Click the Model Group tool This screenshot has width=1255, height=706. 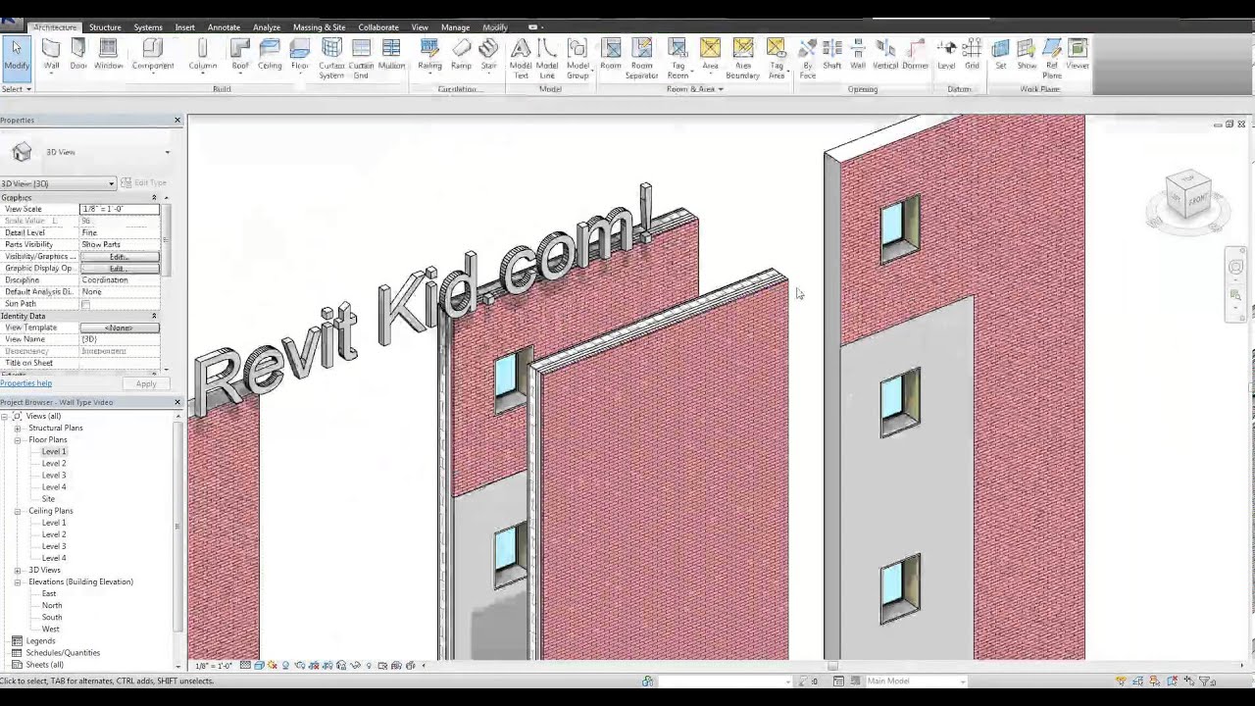[577, 59]
